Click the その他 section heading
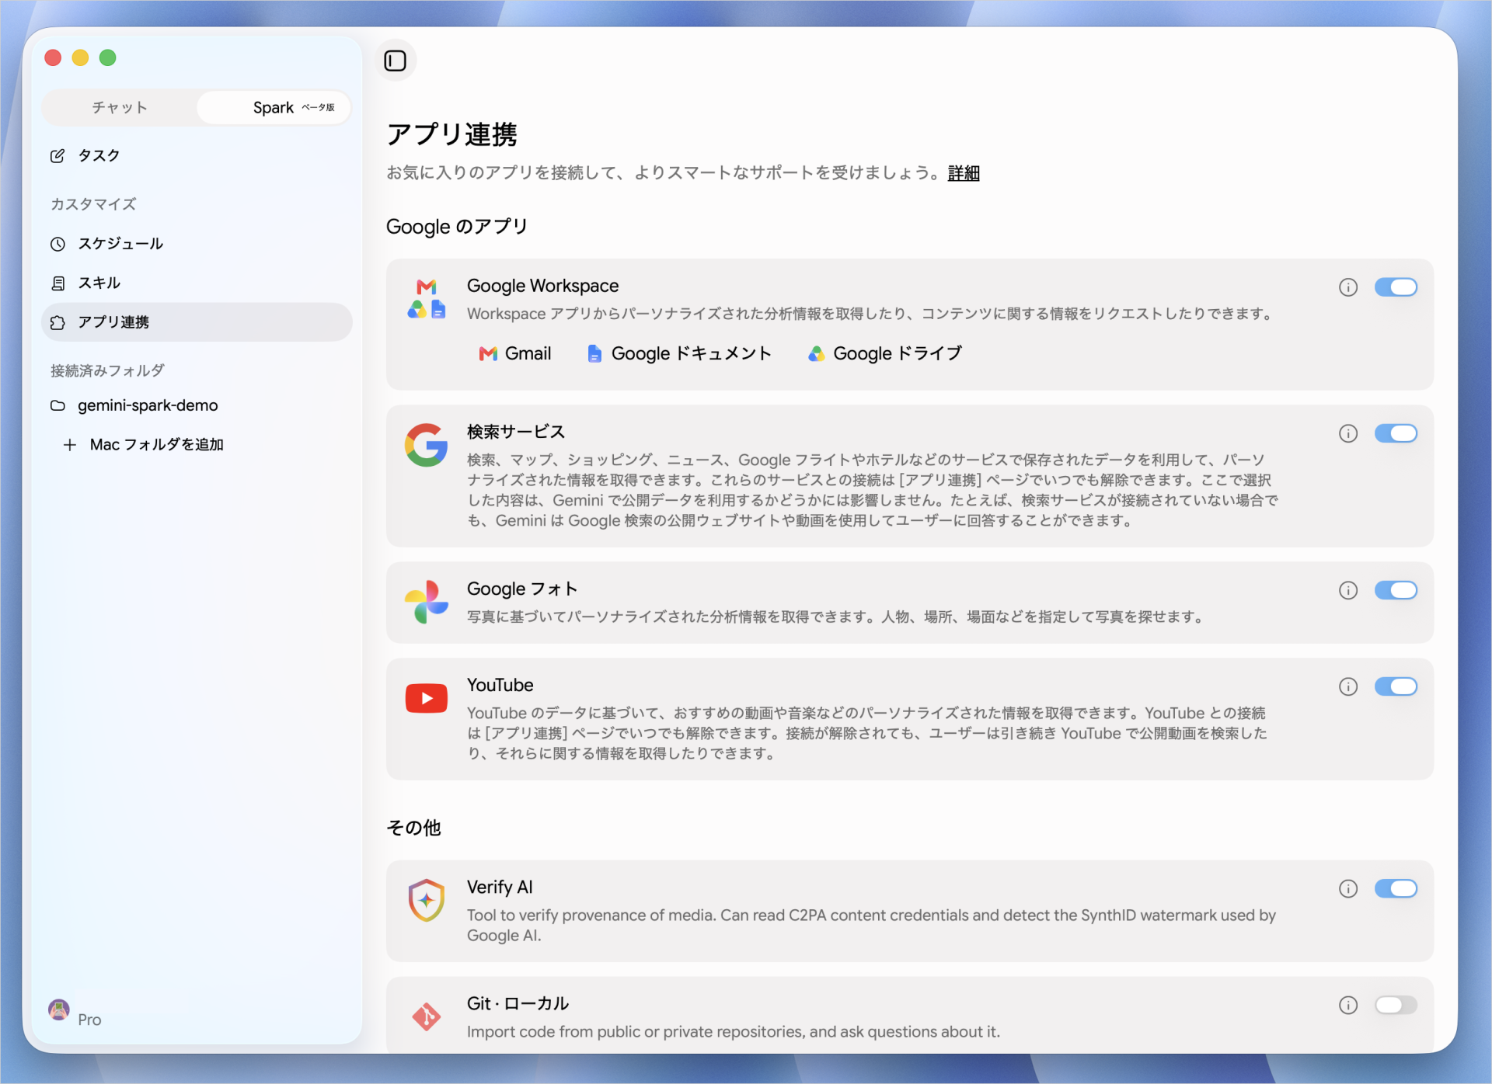Viewport: 1492px width, 1084px height. coord(413,828)
